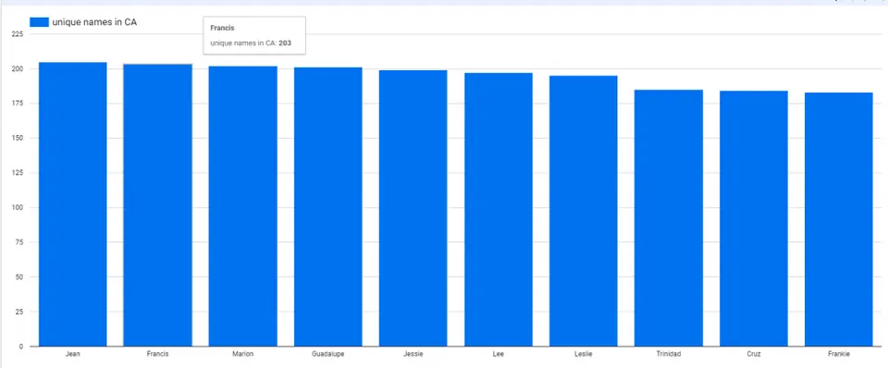Image resolution: width=888 pixels, height=368 pixels.
Task: Click the 150 y-axis value
Action: [18, 139]
